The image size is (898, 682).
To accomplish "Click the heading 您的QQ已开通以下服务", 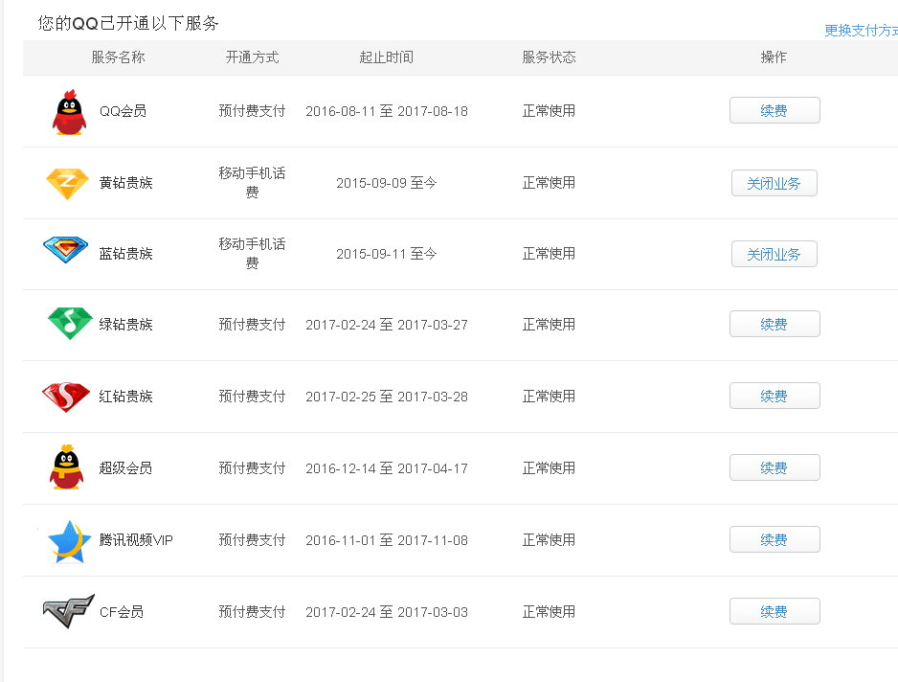I will tap(128, 24).
